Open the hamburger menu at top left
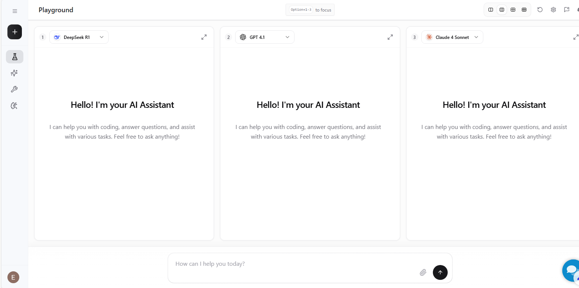579x288 pixels. coord(14,11)
